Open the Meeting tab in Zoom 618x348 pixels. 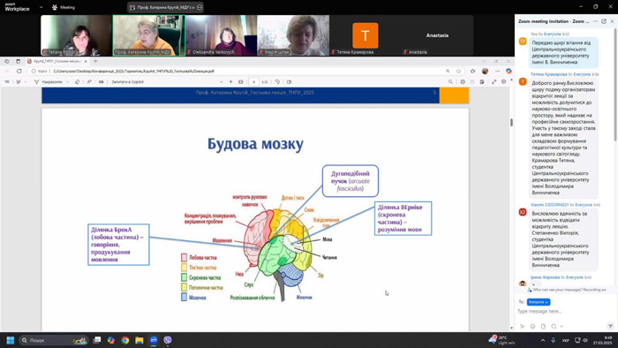coord(64,7)
